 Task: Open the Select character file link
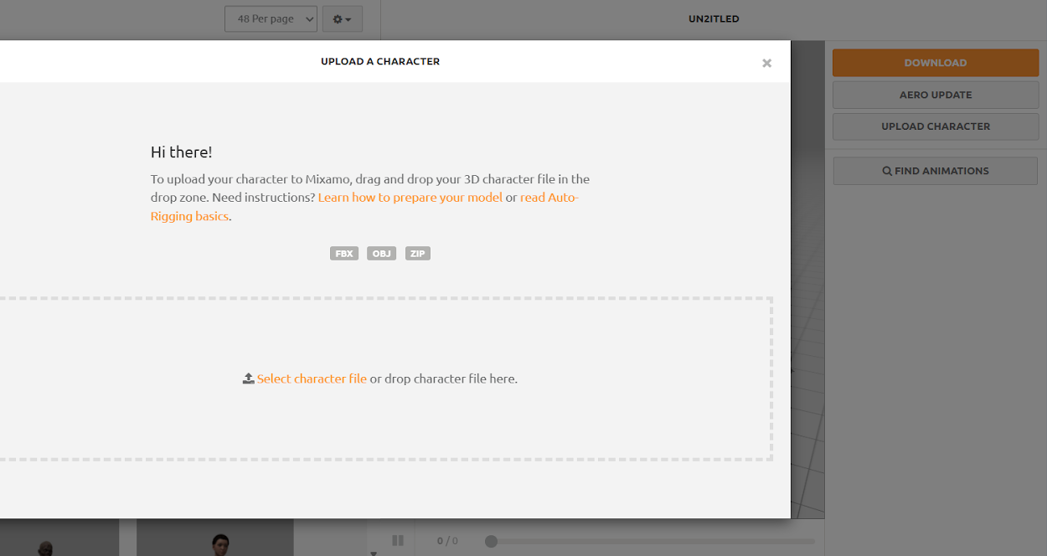click(312, 378)
